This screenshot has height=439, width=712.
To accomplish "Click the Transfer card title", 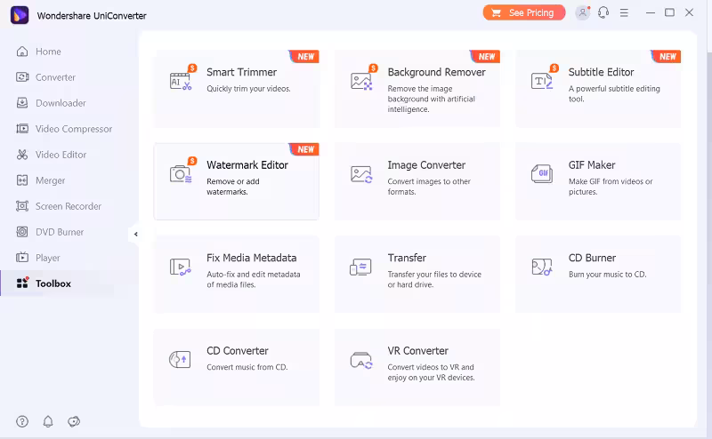I will pyautogui.click(x=407, y=258).
